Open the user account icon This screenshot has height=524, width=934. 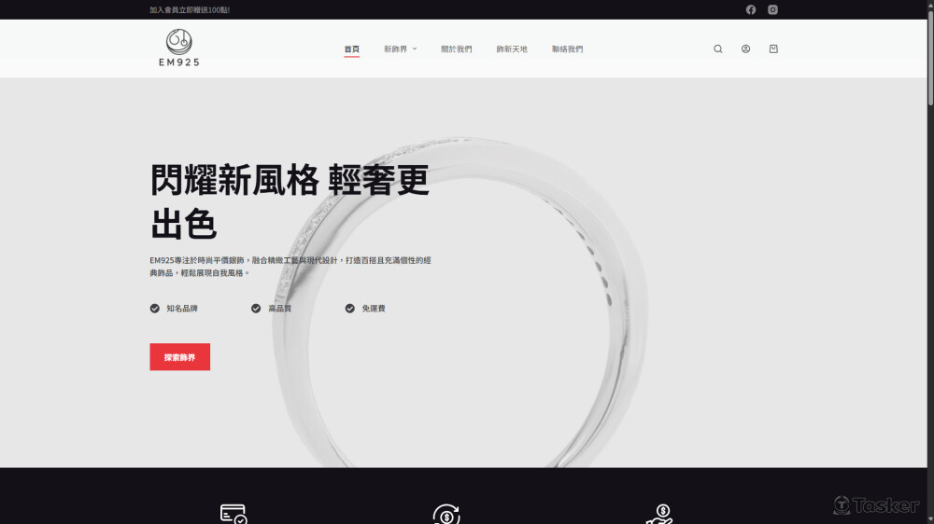(745, 49)
